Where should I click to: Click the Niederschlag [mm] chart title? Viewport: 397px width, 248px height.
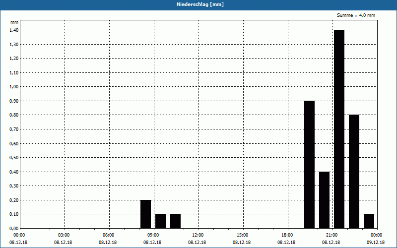(198, 4)
